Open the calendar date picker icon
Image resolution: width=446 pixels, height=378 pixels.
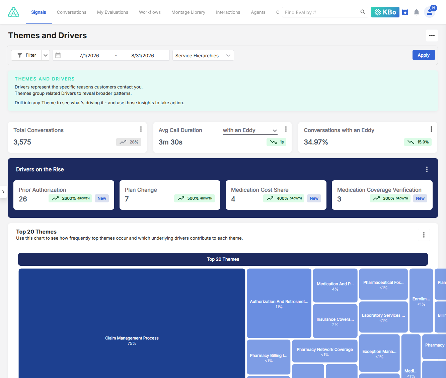58,55
